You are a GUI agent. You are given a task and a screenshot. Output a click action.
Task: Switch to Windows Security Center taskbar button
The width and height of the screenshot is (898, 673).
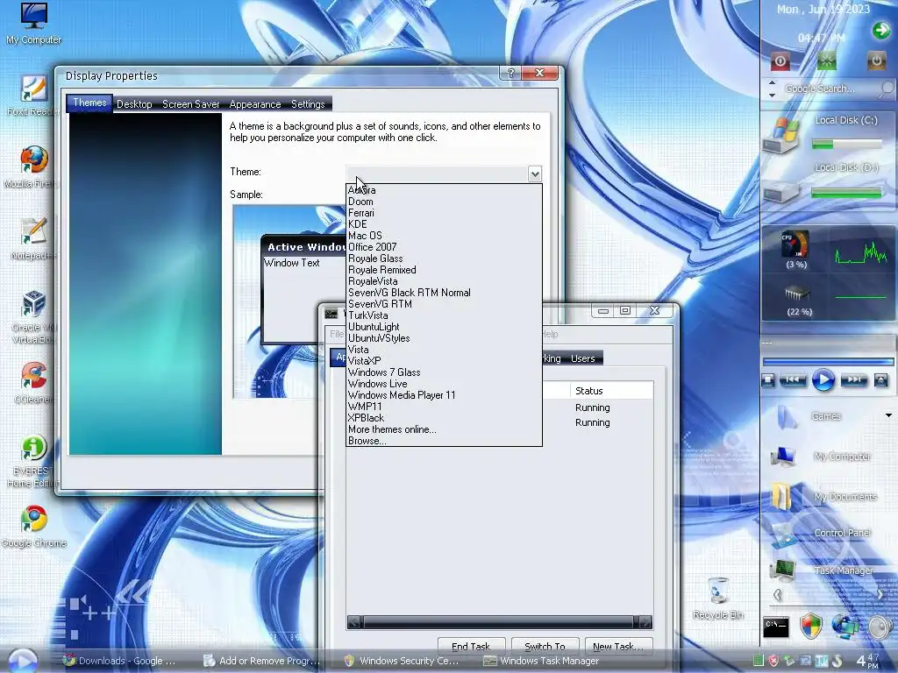(402, 661)
